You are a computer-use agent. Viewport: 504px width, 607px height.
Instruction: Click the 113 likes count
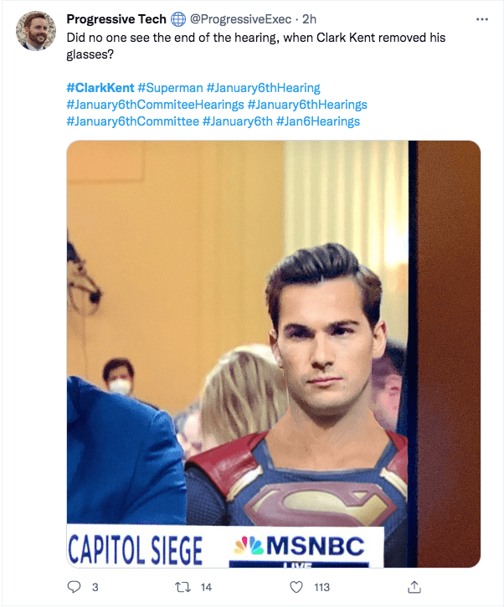click(x=321, y=587)
